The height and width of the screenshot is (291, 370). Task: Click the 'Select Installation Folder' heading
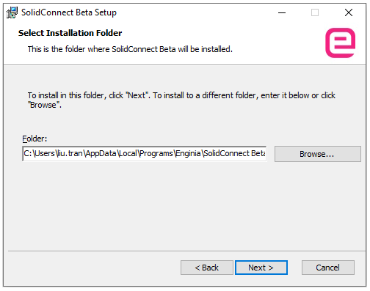[x=70, y=33]
